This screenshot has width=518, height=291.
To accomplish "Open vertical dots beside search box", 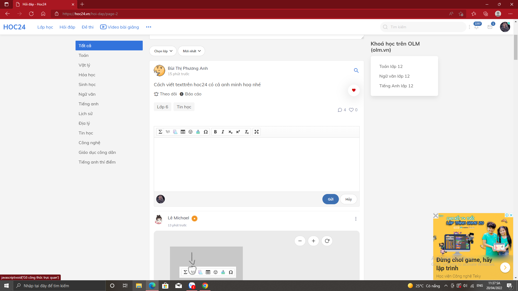I will click(x=469, y=27).
